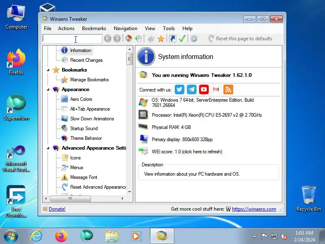Viewport: 325px width, 244px height.
Task: Click the tree vertical scrollbar thumb
Action: pos(129,59)
